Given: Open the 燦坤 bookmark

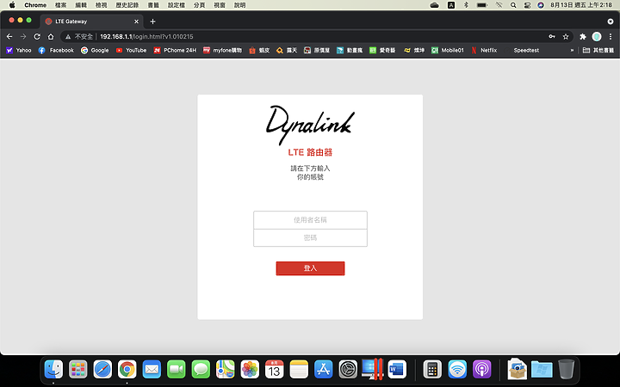Looking at the screenshot, I should (414, 50).
